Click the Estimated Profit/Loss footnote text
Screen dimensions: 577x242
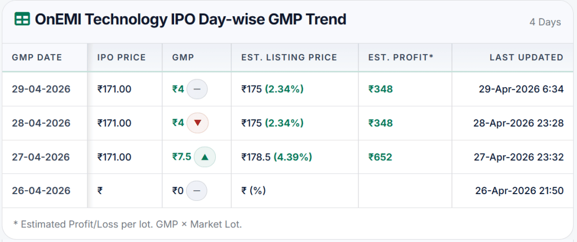click(x=127, y=225)
